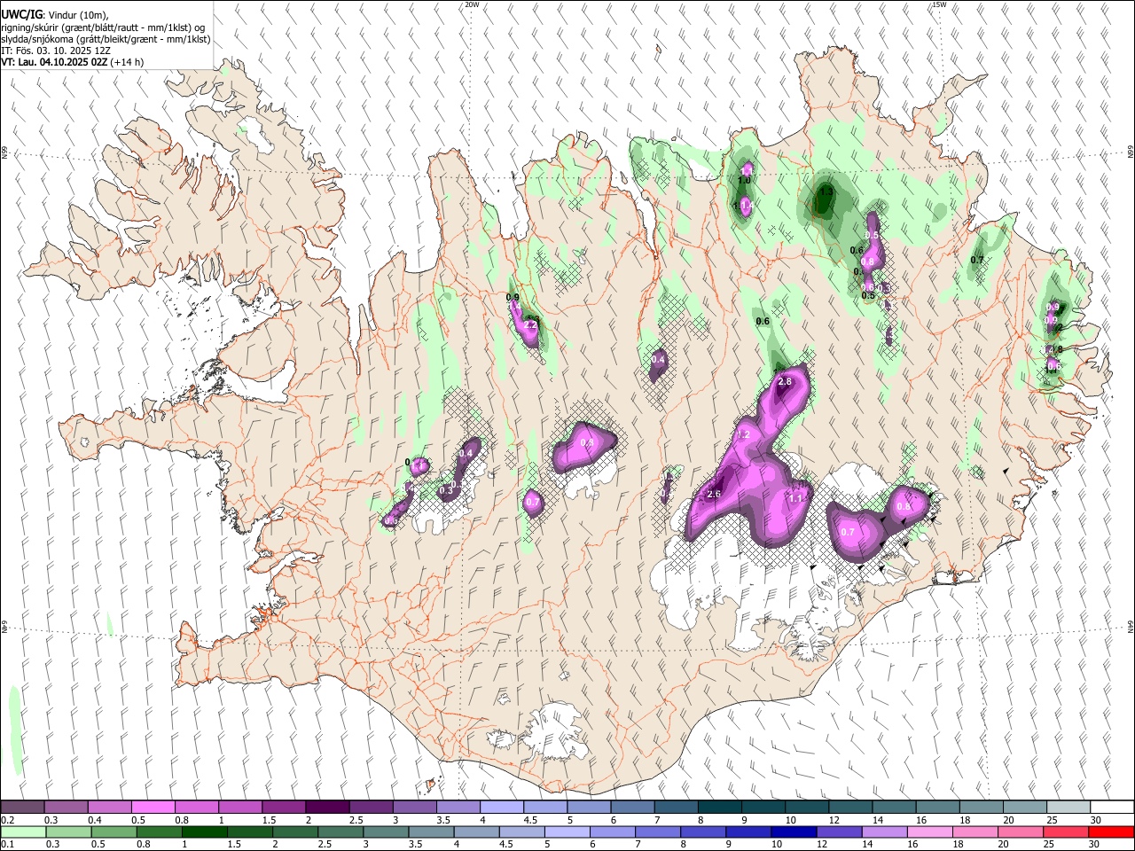Click the 3.5 label on the snow scale
1135x851 pixels.
point(442,820)
